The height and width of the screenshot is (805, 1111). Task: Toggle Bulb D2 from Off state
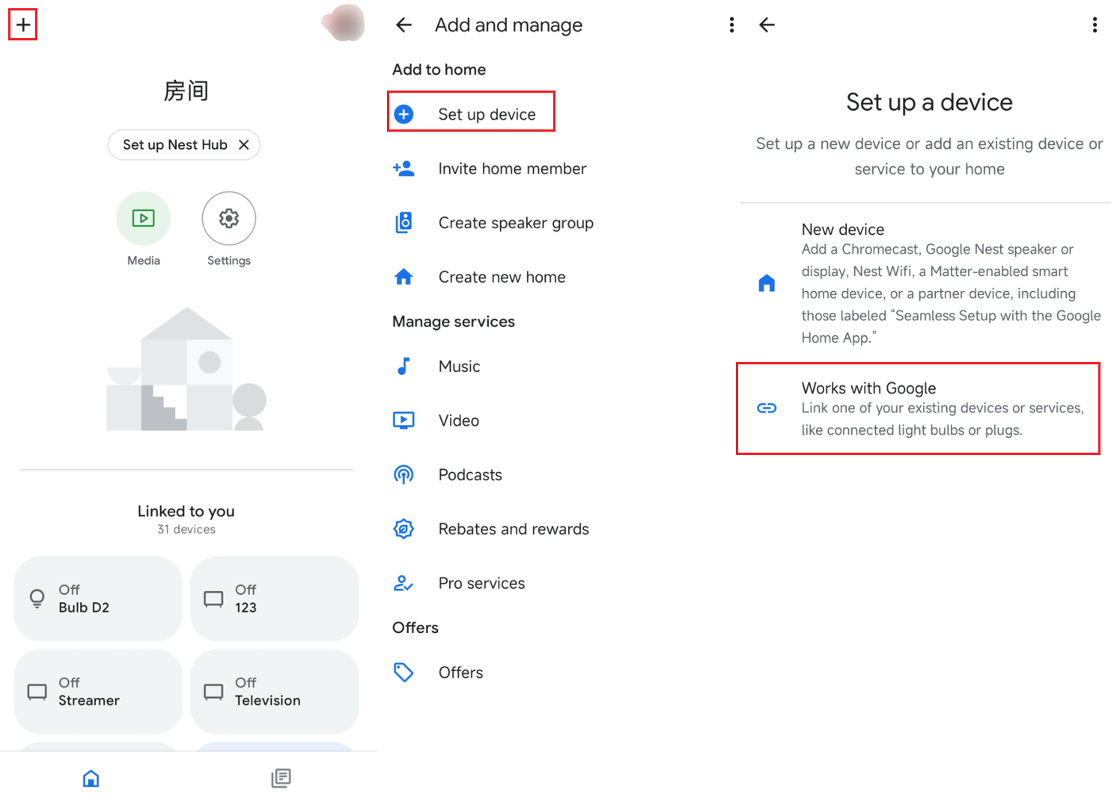[x=97, y=599]
